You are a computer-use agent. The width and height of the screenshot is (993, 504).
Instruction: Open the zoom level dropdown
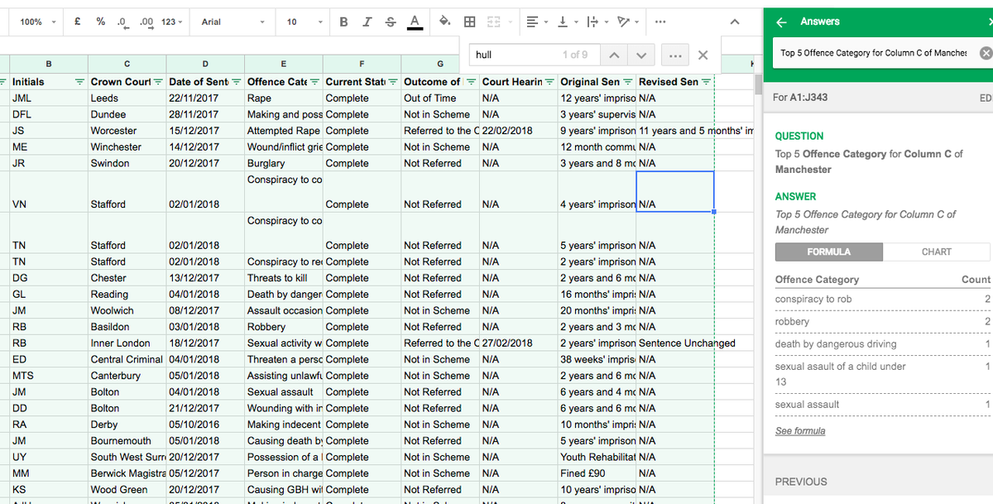[36, 22]
